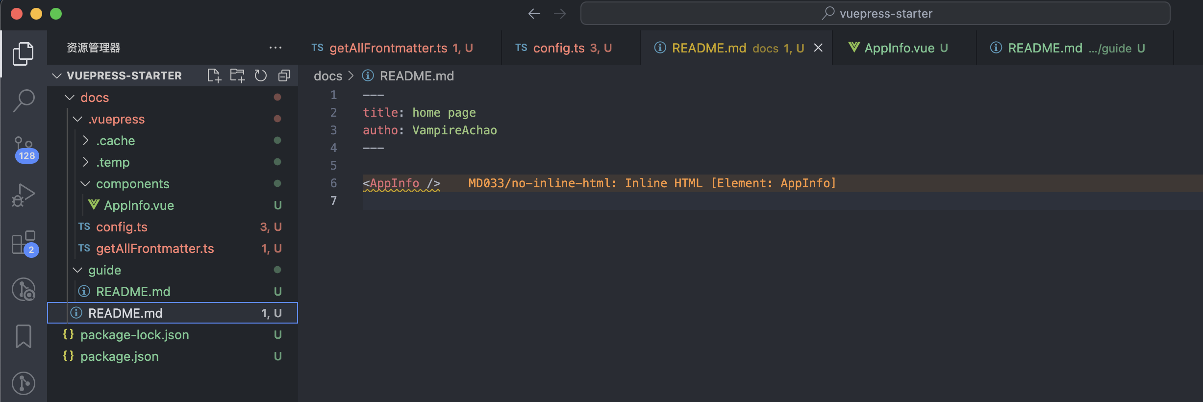Open the Bookmarks view icon
1203x402 pixels.
(x=23, y=336)
